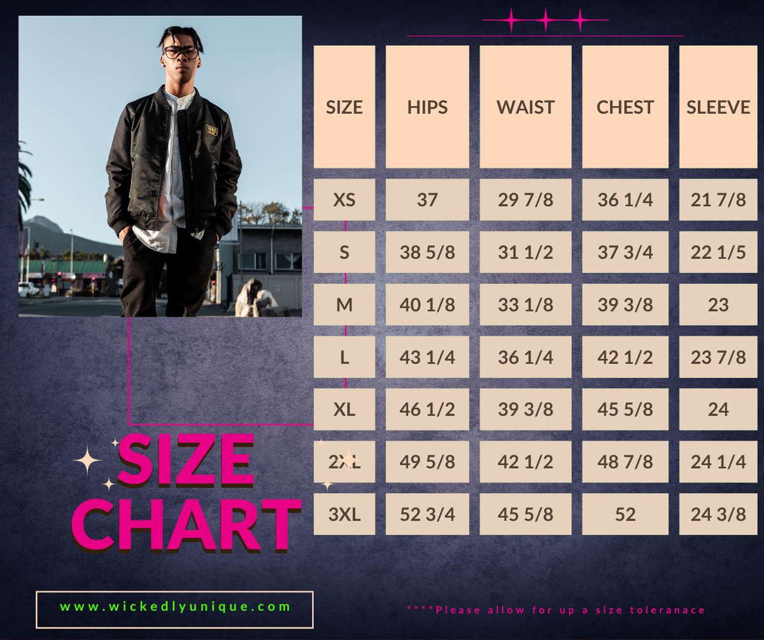The height and width of the screenshot is (640, 764).
Task: Select the XL size label
Action: click(x=344, y=409)
